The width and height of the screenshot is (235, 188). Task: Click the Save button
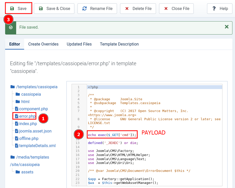[x=18, y=8]
